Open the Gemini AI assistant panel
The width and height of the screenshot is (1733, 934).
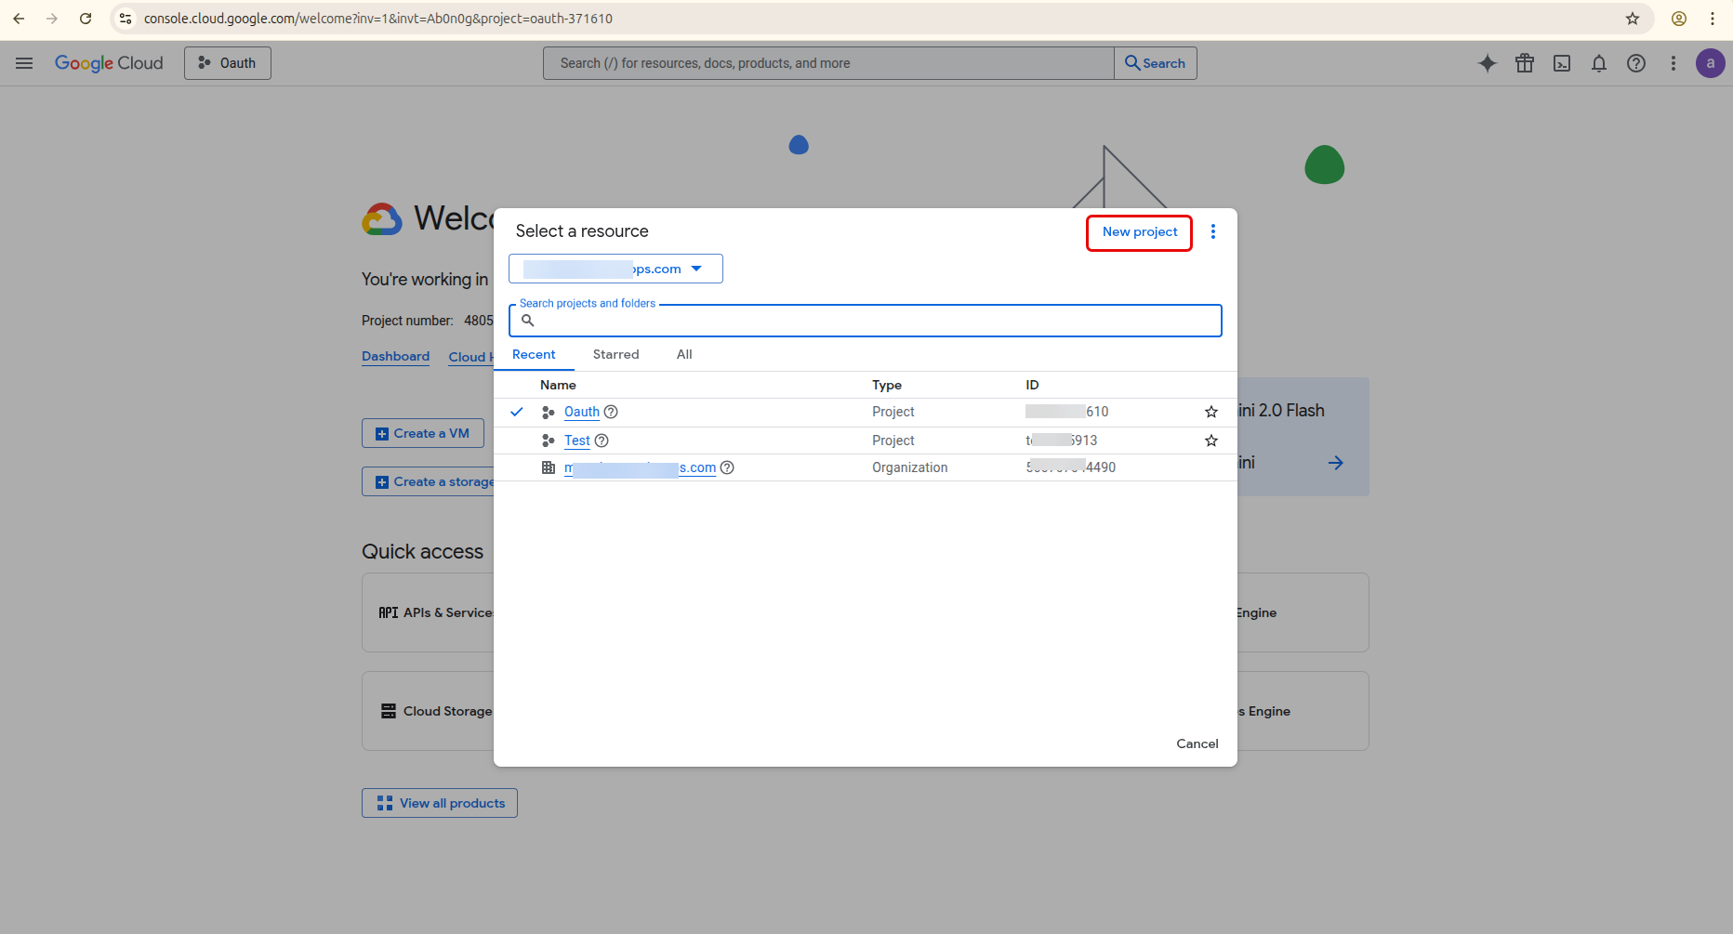coord(1488,63)
